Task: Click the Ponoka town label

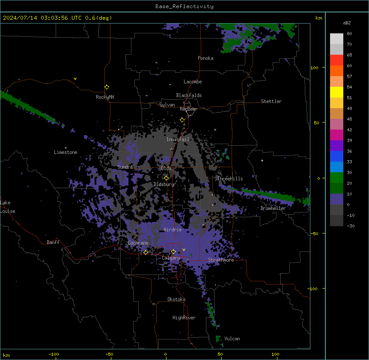Action: [x=205, y=58]
